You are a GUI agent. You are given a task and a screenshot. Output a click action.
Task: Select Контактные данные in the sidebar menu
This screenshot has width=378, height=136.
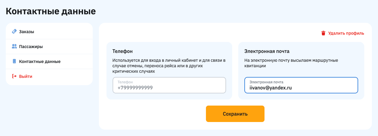[x=49, y=61]
